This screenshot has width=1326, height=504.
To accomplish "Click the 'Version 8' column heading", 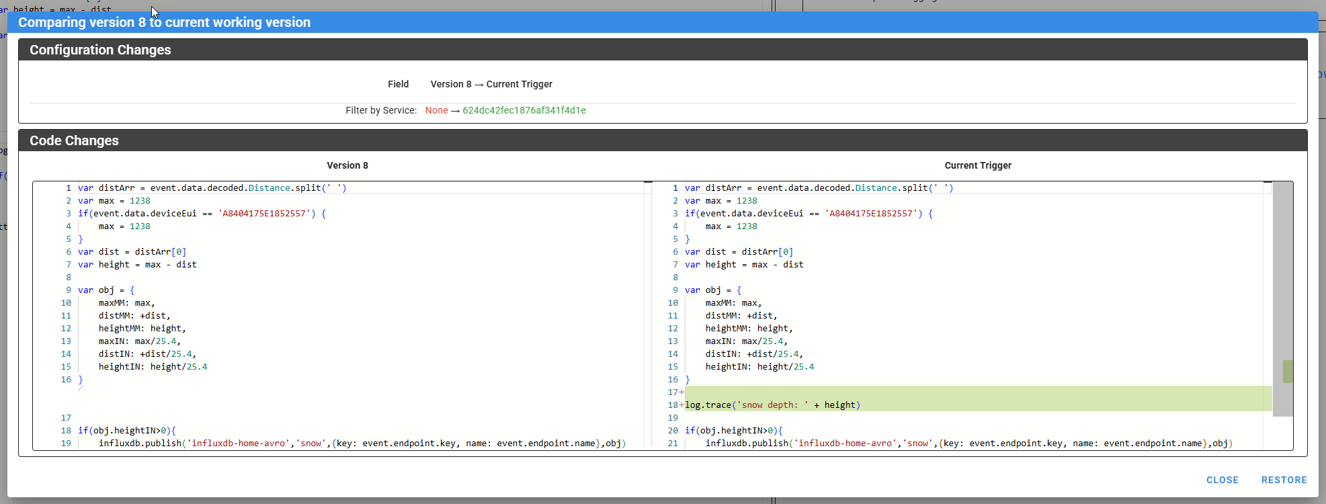I will click(347, 165).
